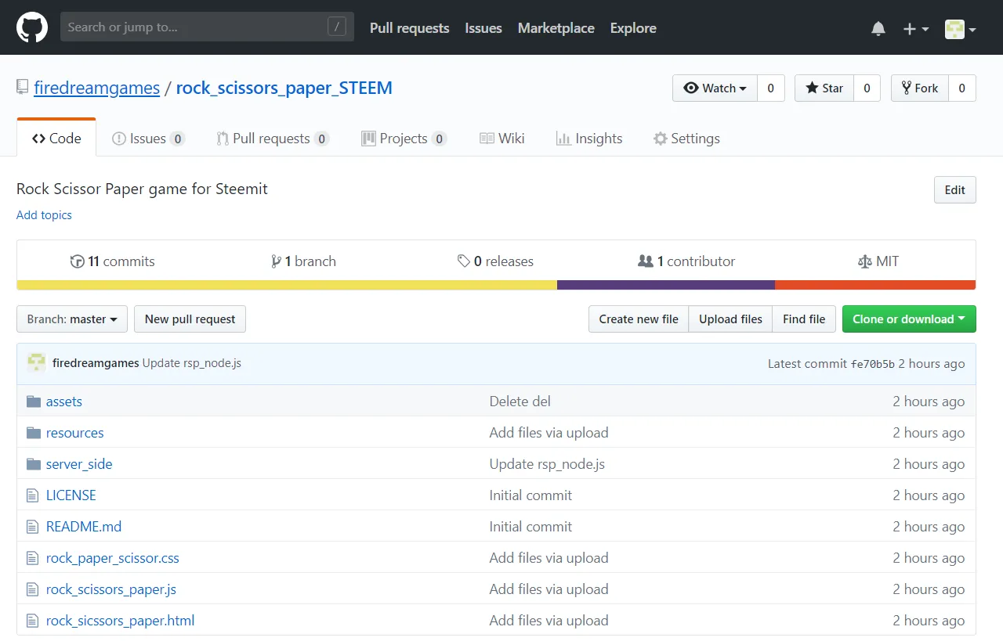View the 11 commits history
Image resolution: width=1003 pixels, height=641 pixels.
113,261
